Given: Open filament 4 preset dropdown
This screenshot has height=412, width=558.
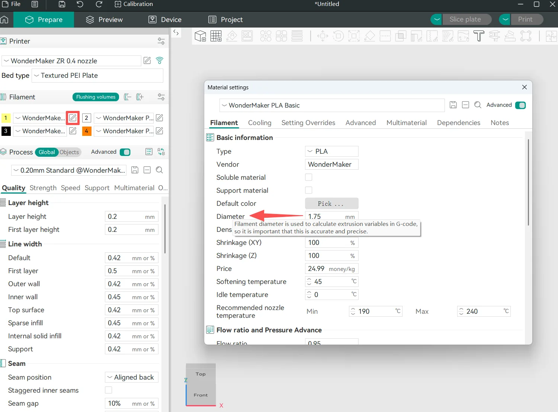Looking at the screenshot, I should pyautogui.click(x=124, y=131).
